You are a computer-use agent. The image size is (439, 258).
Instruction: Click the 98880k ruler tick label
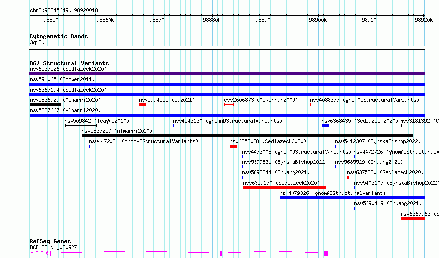coord(212,20)
